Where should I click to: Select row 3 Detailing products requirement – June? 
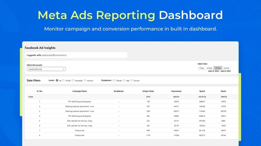[x=132, y=111]
